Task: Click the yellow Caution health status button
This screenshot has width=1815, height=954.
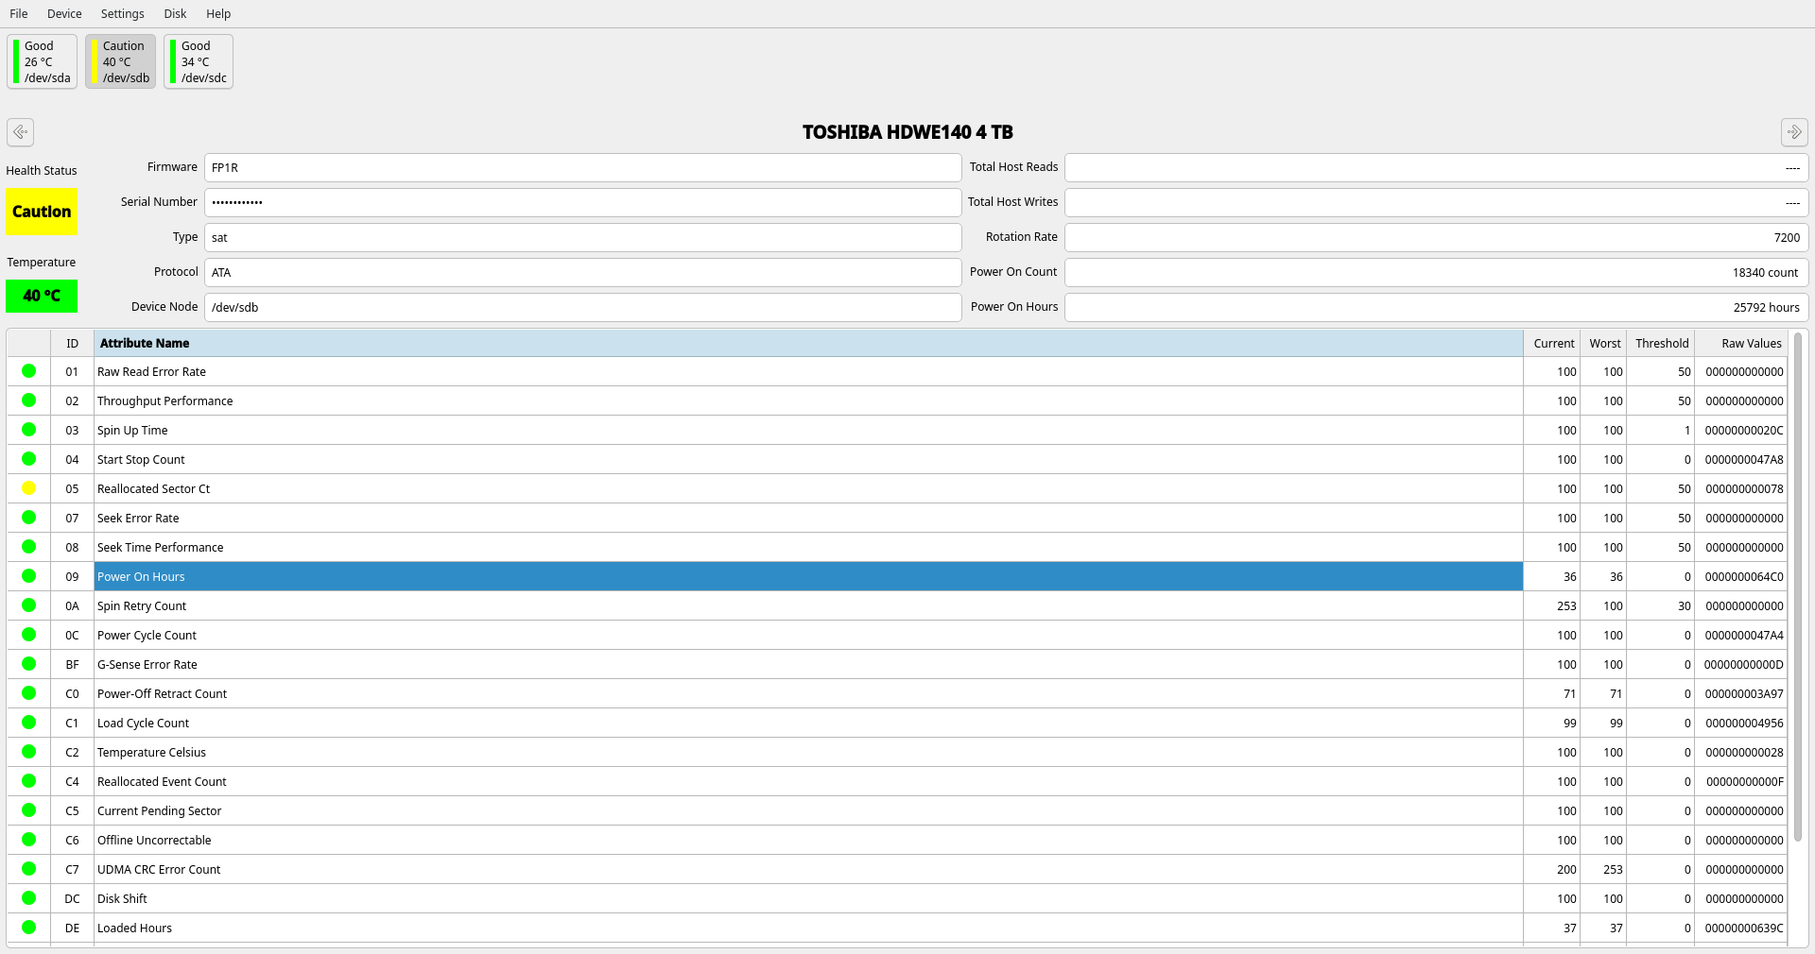Action: tap(42, 212)
